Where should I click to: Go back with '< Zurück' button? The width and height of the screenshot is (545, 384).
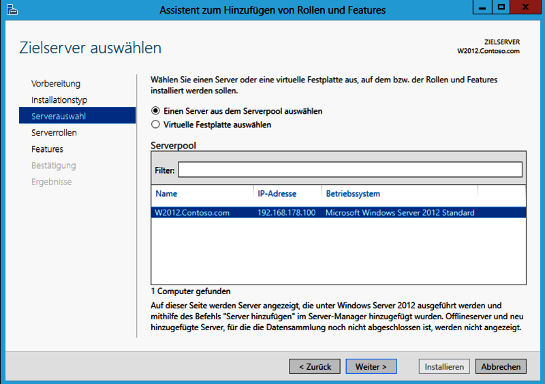click(x=315, y=366)
